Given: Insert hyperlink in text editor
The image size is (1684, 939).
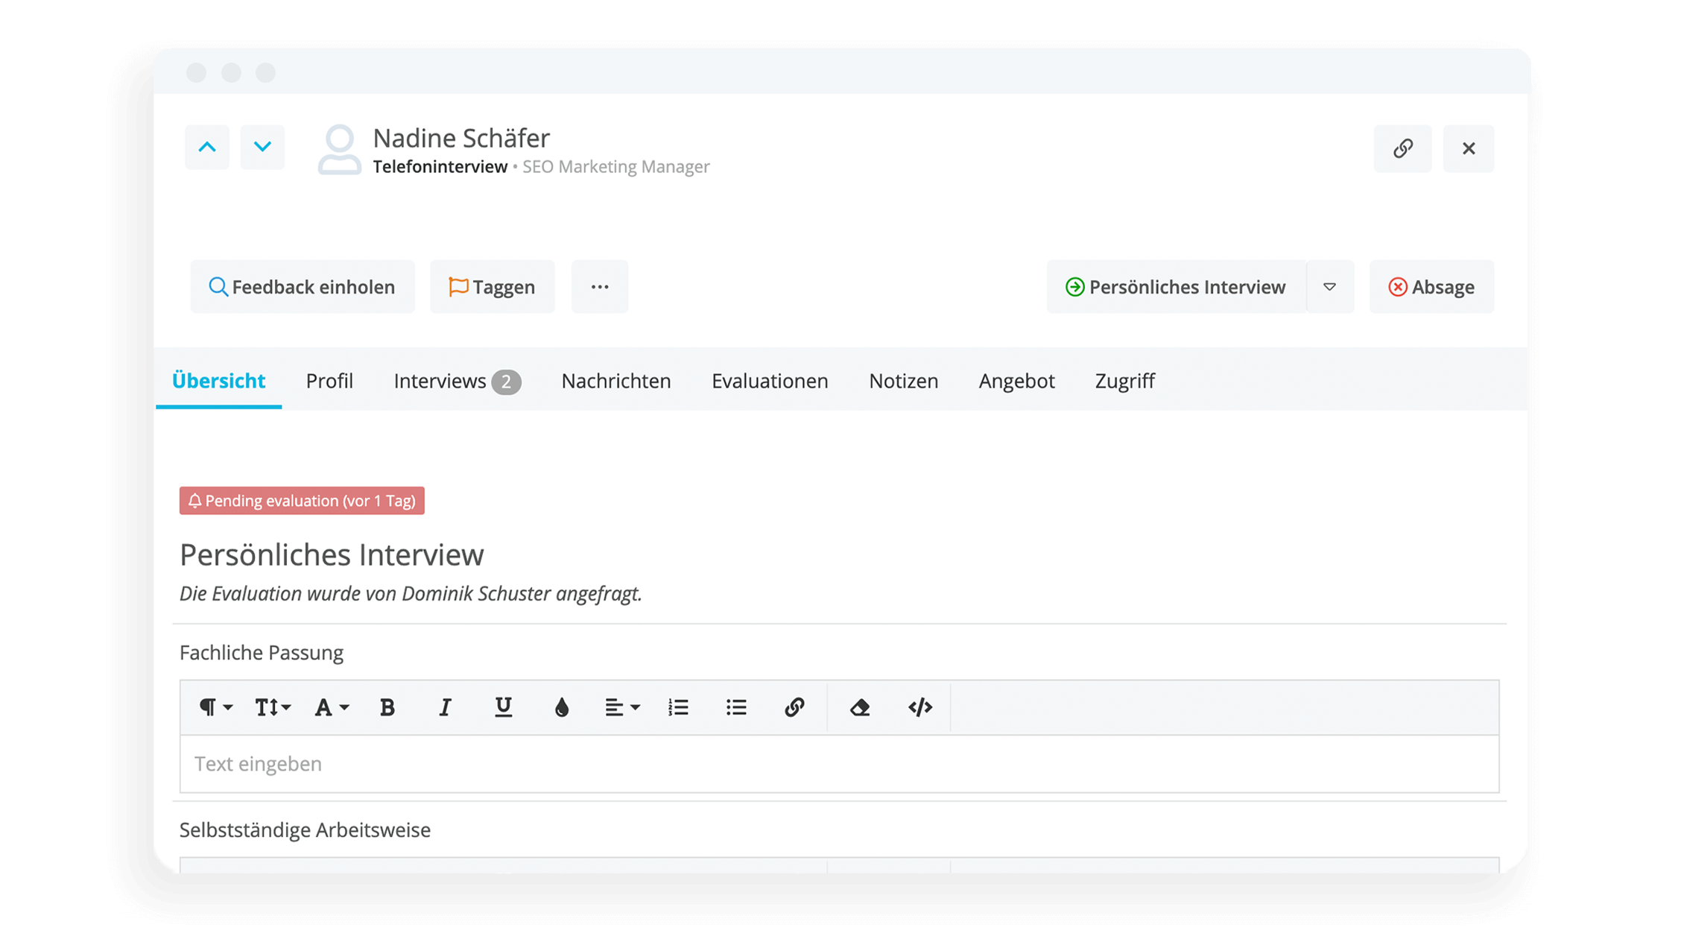Looking at the screenshot, I should pos(794,706).
